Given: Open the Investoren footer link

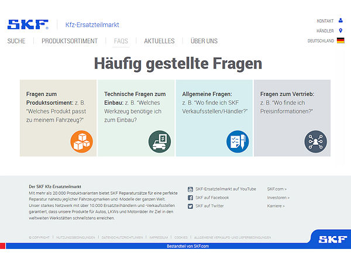Looking at the screenshot, I should tap(278, 198).
